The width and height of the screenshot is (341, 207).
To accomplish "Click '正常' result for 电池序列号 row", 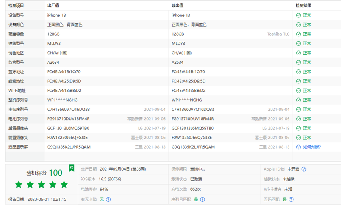I will (307, 119).
